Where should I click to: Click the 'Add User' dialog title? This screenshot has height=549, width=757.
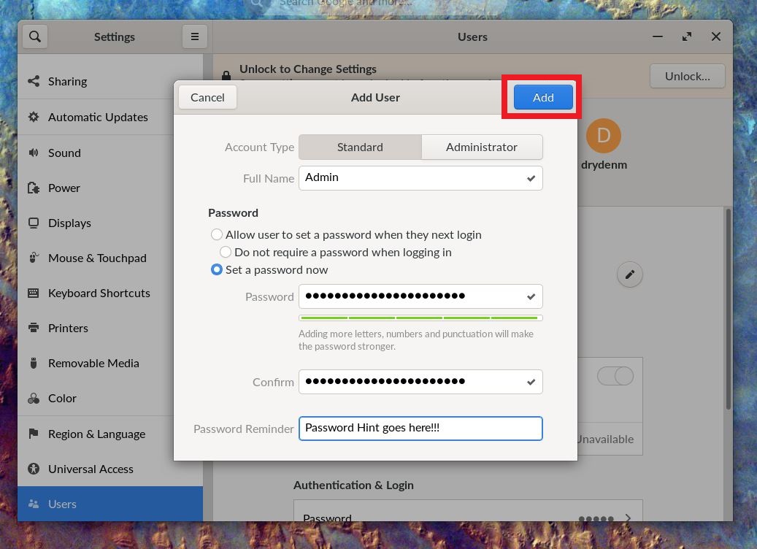click(x=375, y=98)
